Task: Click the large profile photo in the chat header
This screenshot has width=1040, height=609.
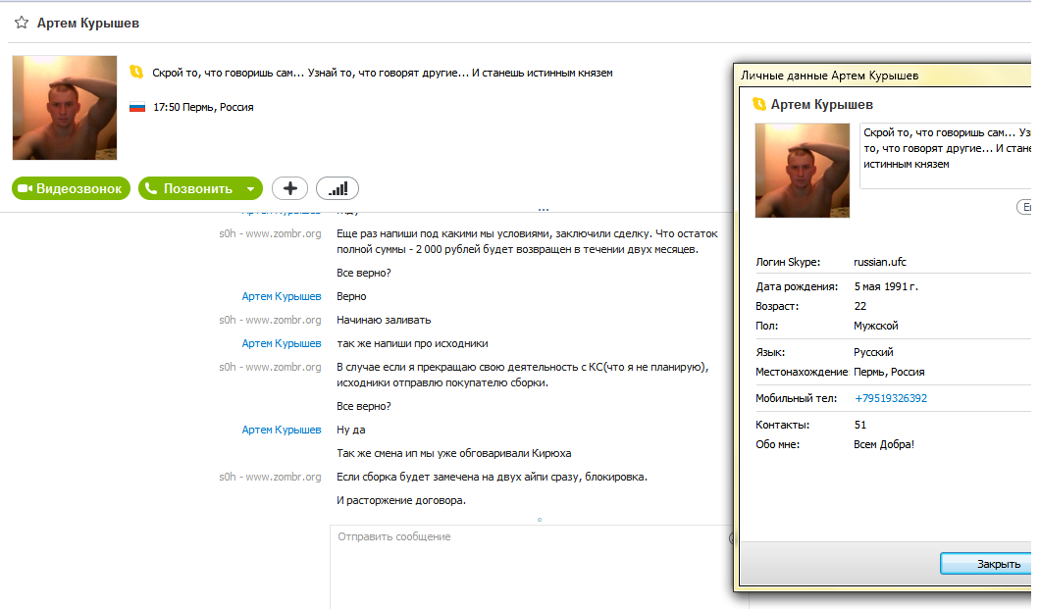Action: click(65, 107)
